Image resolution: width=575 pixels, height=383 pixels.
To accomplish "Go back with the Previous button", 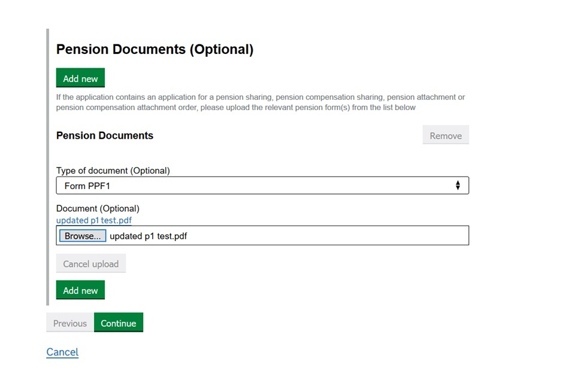I will pyautogui.click(x=70, y=323).
